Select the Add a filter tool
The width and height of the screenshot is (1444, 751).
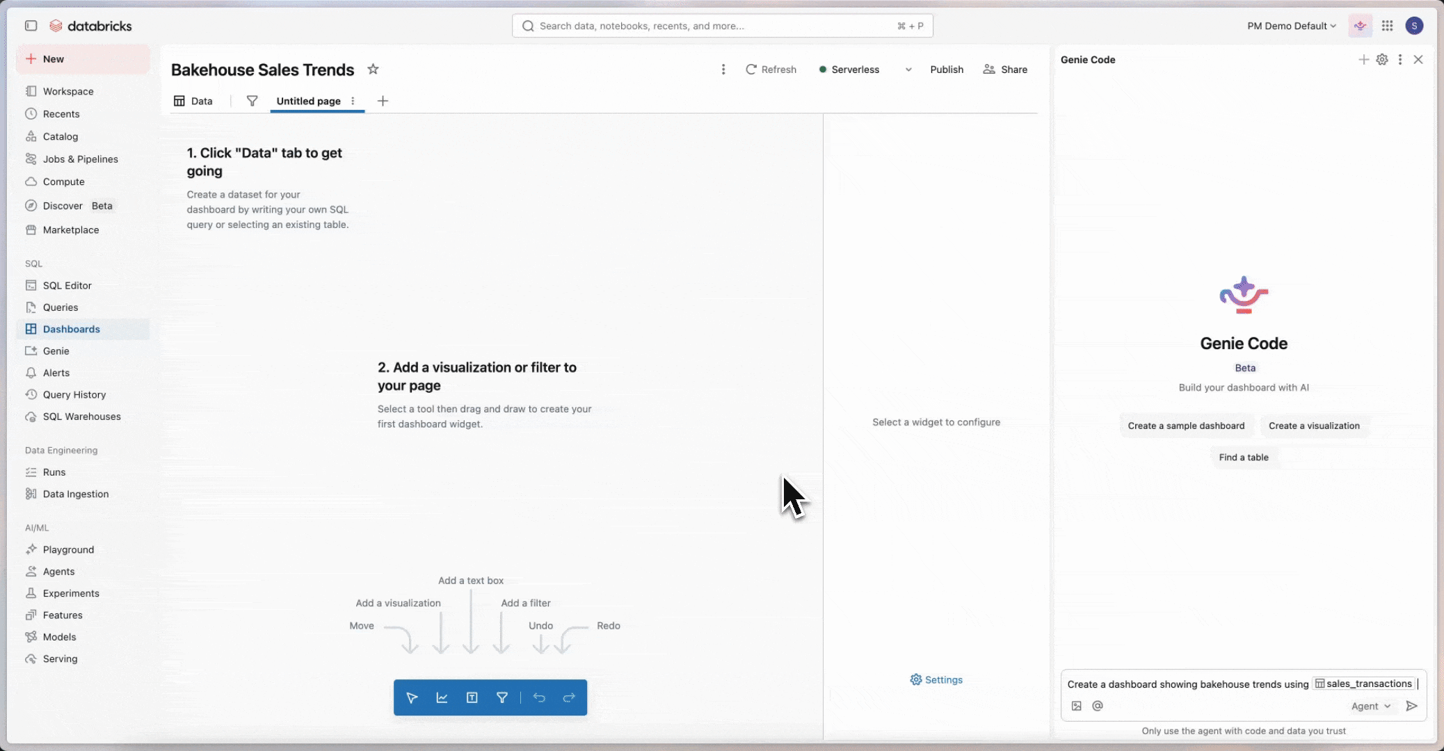[x=502, y=697]
